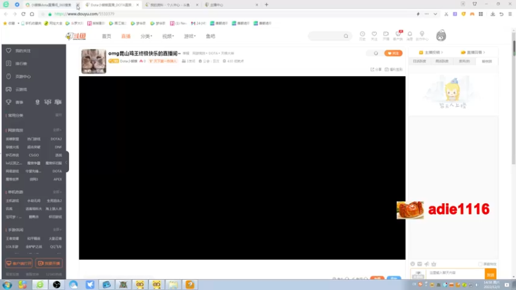Open the browser address bar dropdown arrow
Viewport: 516px width, 290px height.
pos(435,14)
